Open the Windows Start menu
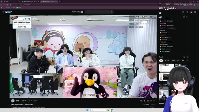199x112 pixels. 87,110
